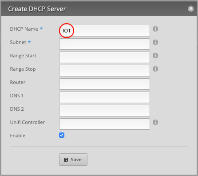Screen dimensions: 198x176
Task: Click the Router input field
Action: (x=104, y=84)
